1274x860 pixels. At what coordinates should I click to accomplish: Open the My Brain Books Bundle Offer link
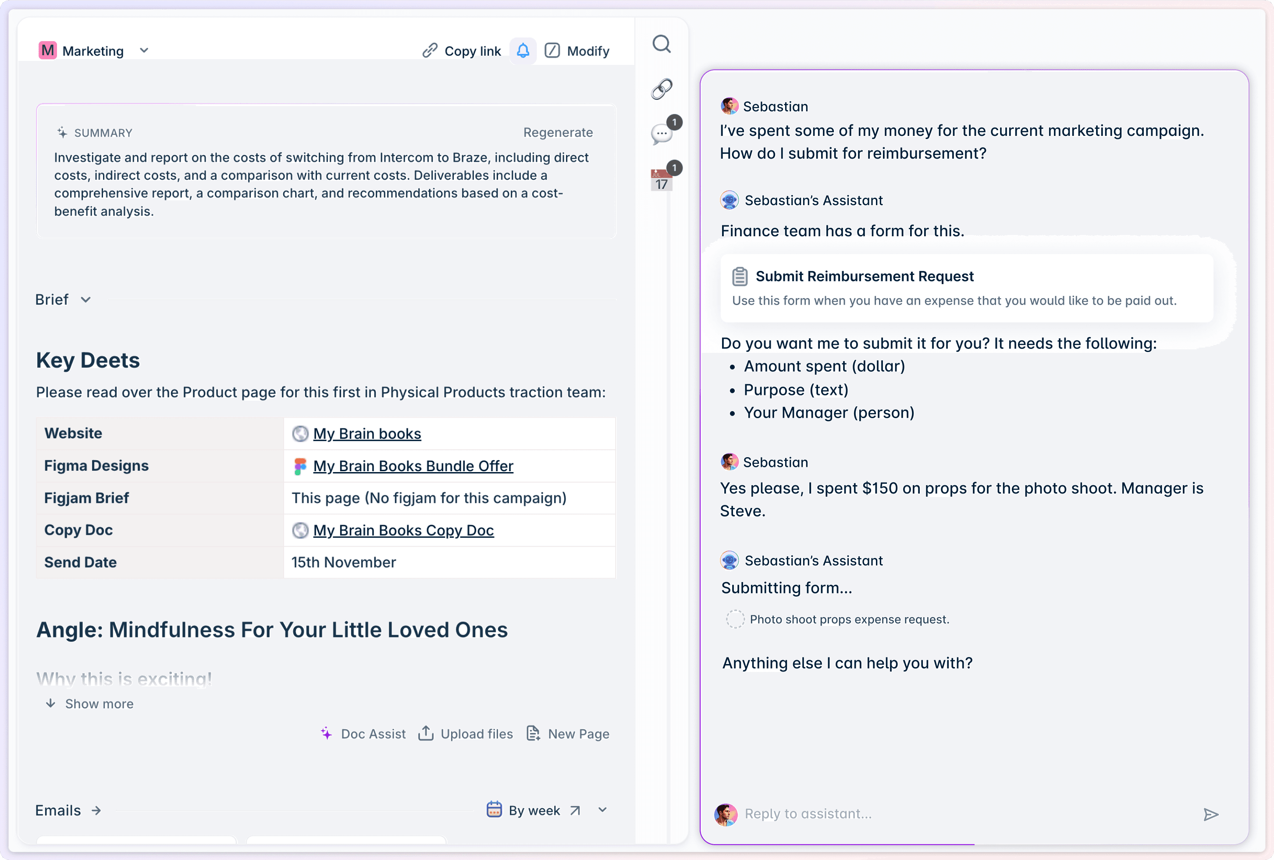tap(413, 466)
